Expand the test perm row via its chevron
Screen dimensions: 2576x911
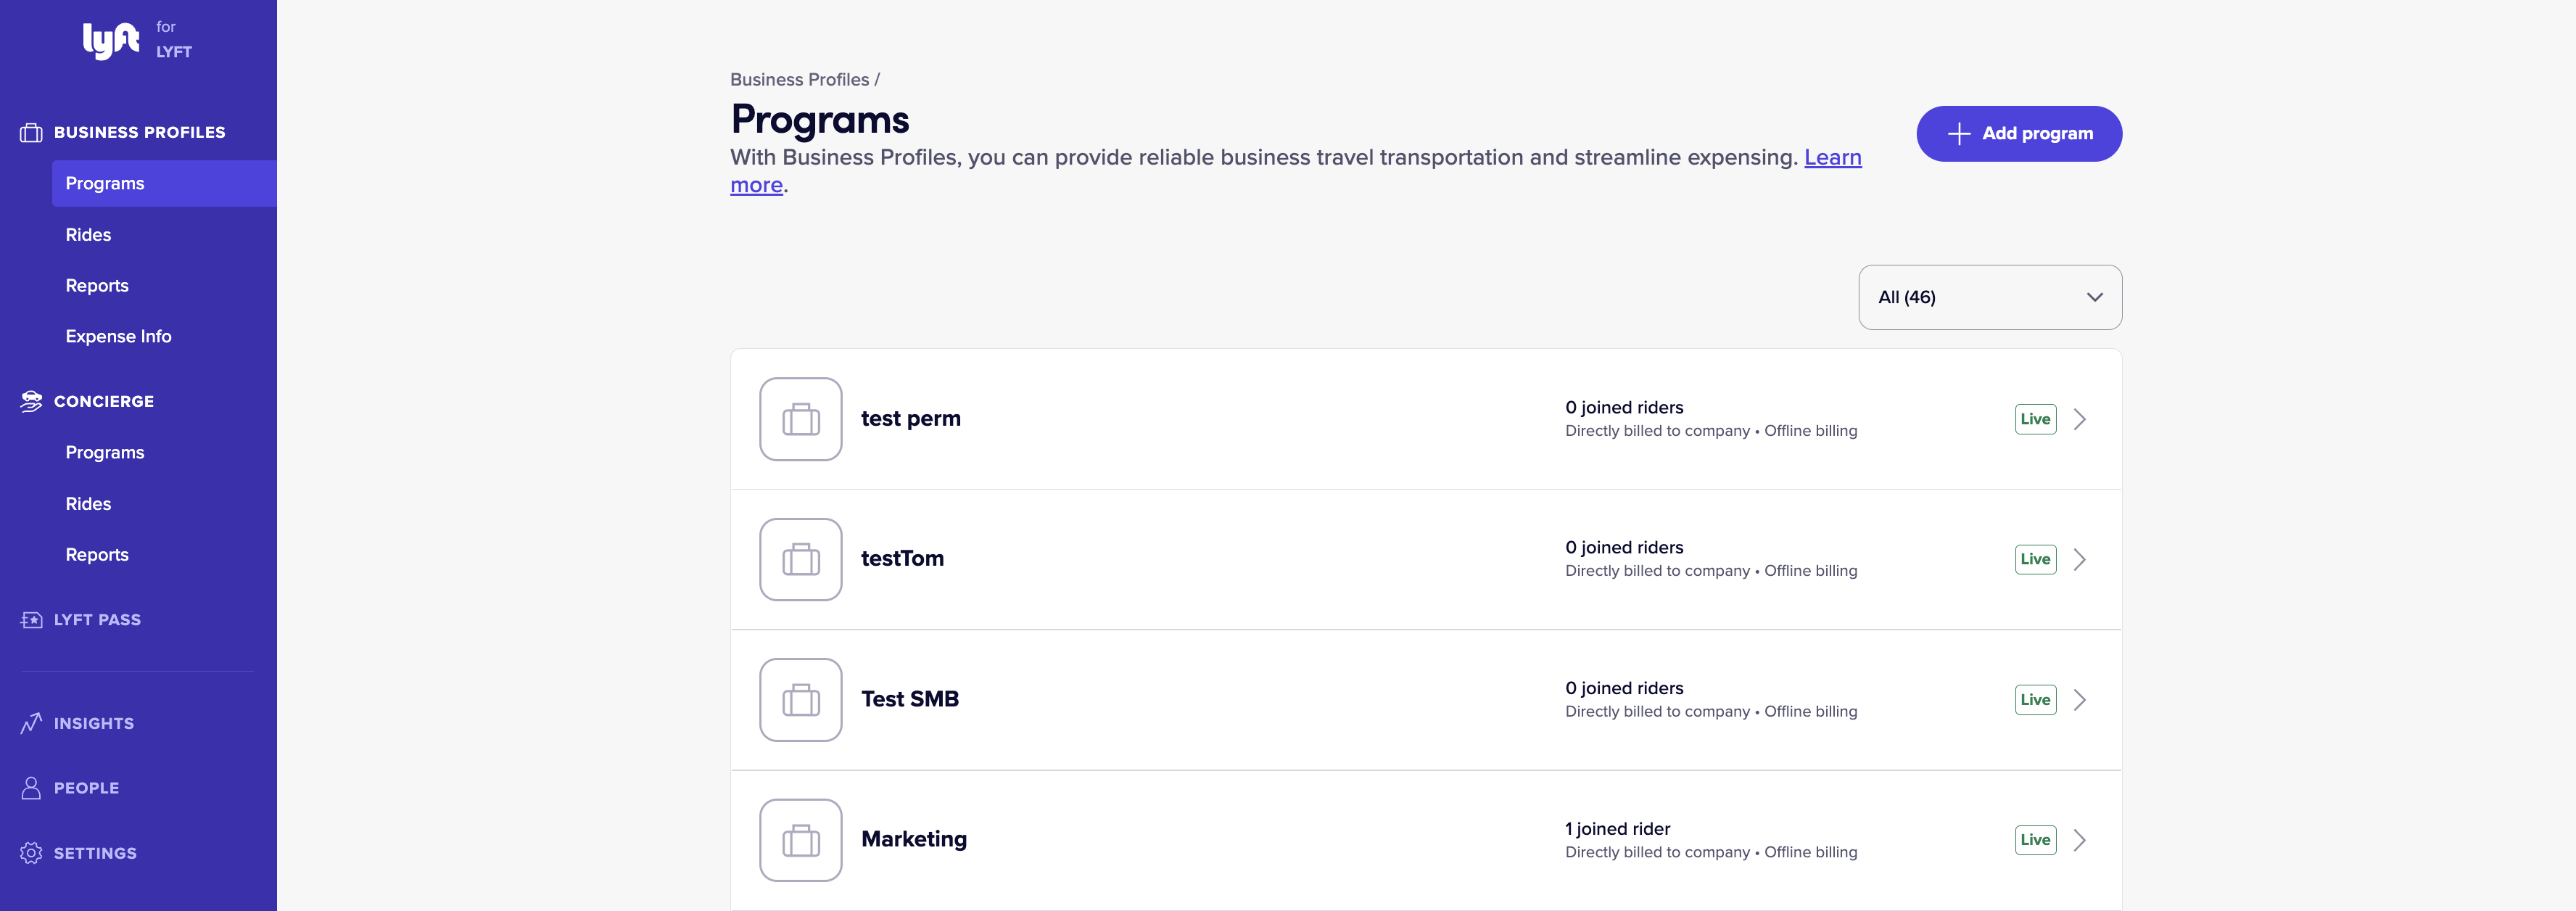2082,419
